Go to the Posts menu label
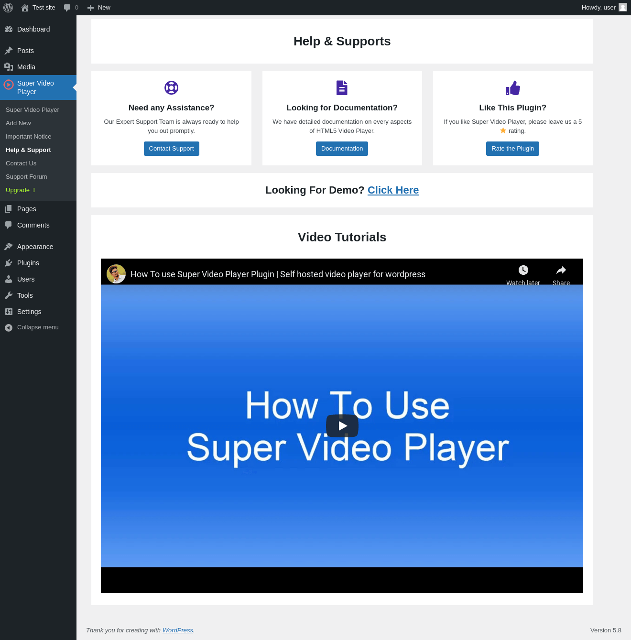This screenshot has height=640, width=631. [x=25, y=51]
